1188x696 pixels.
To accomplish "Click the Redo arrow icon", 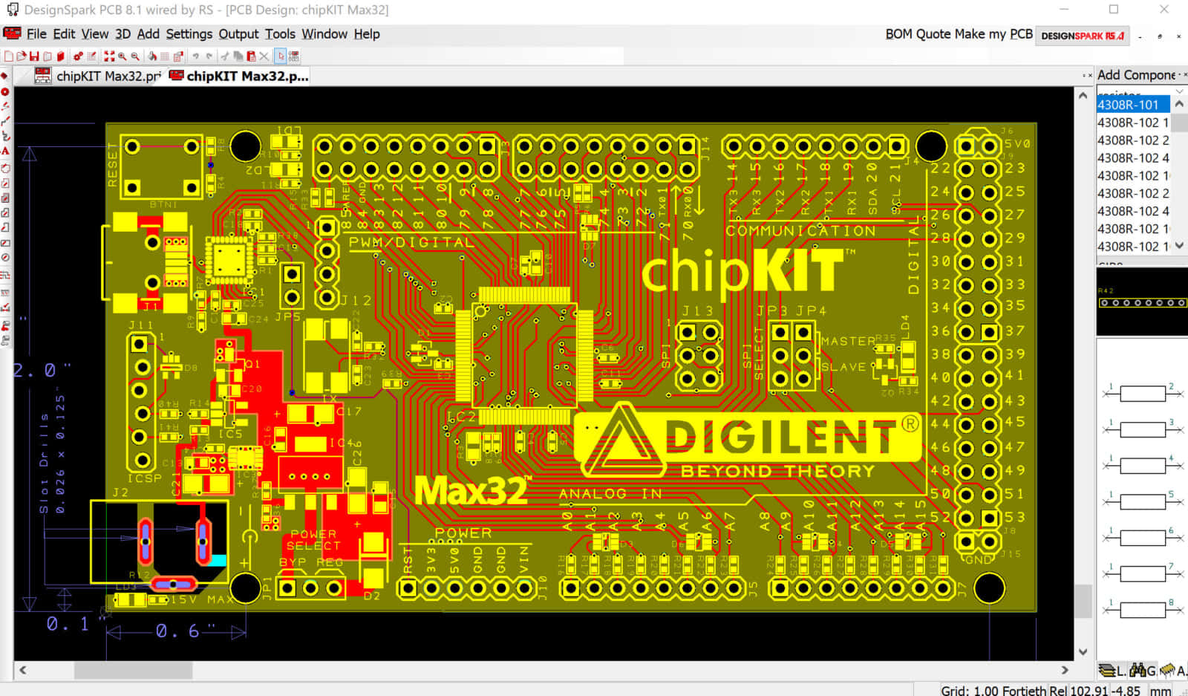I will pos(209,56).
